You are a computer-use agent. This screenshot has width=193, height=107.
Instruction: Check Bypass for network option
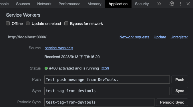(66, 23)
